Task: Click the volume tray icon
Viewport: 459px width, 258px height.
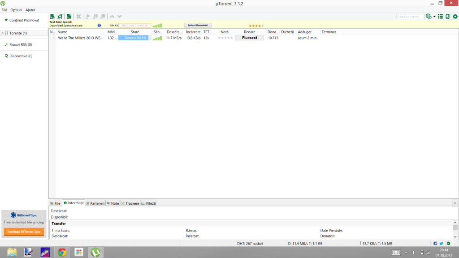Action: (414, 253)
